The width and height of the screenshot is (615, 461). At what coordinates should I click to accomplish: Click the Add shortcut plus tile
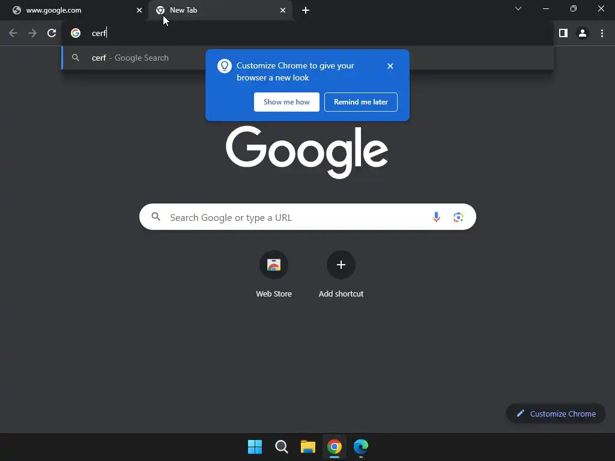(341, 265)
